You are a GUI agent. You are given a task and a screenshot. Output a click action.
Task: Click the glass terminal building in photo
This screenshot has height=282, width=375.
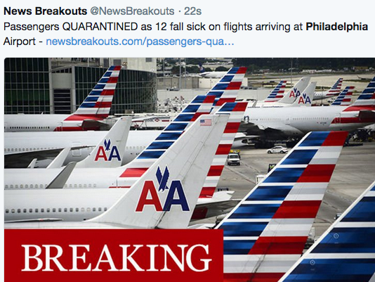[79, 86]
